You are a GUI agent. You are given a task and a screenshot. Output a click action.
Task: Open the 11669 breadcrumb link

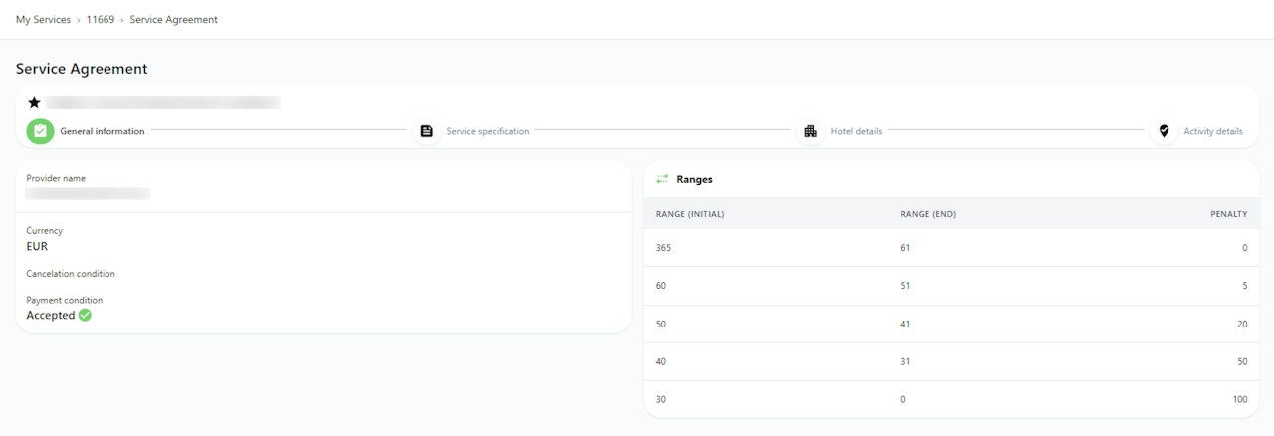pyautogui.click(x=101, y=19)
